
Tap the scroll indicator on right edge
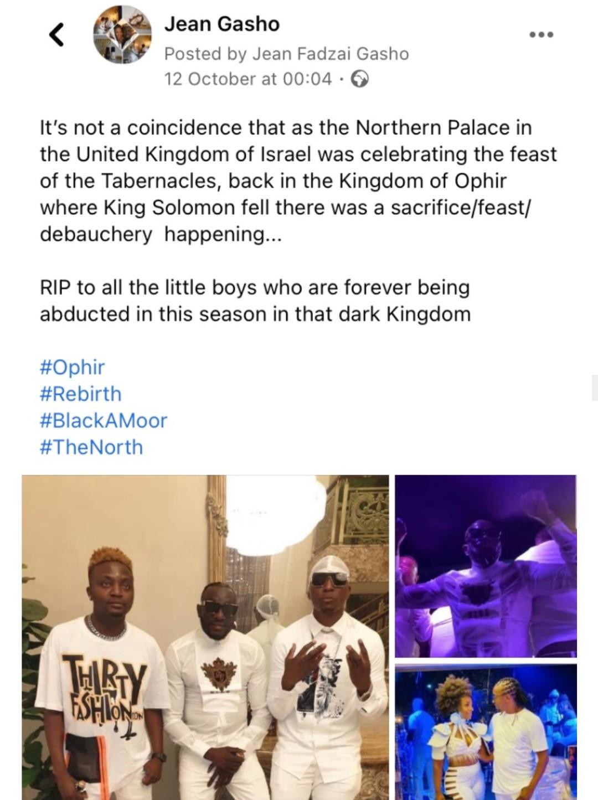click(594, 388)
